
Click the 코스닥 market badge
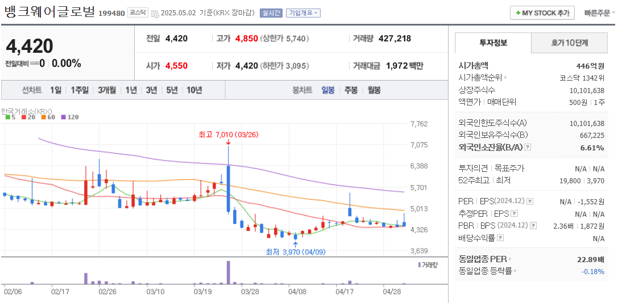(x=138, y=12)
